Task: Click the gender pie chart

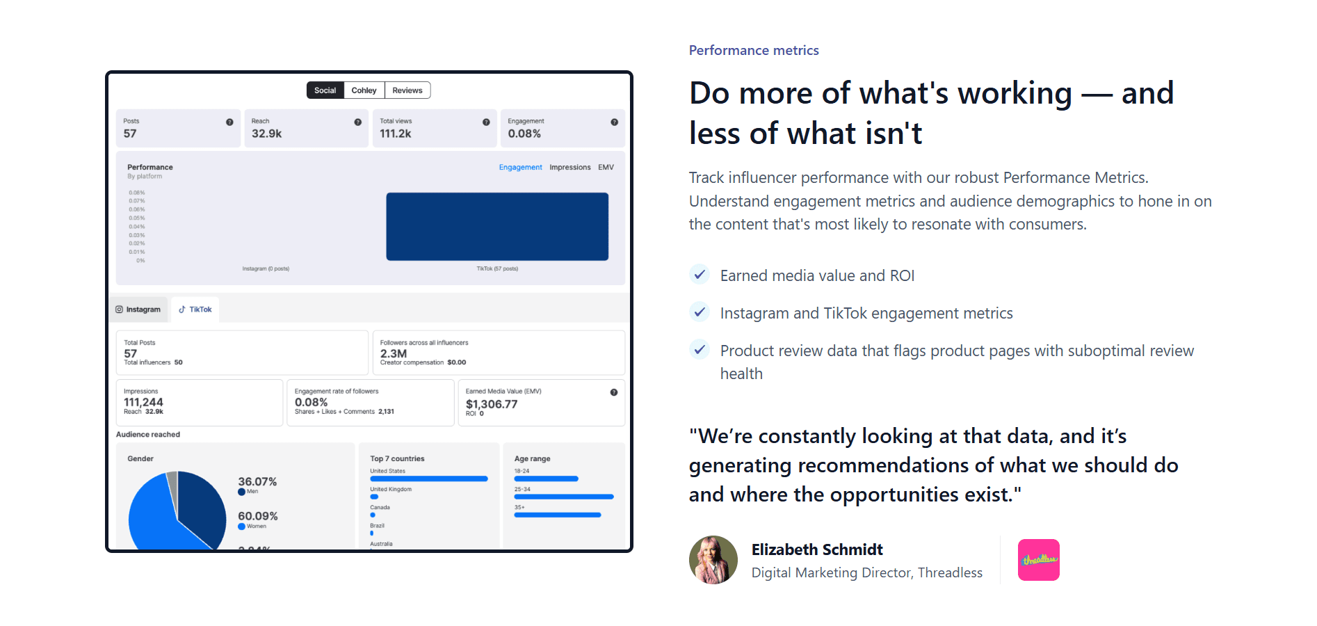Action: click(x=177, y=511)
